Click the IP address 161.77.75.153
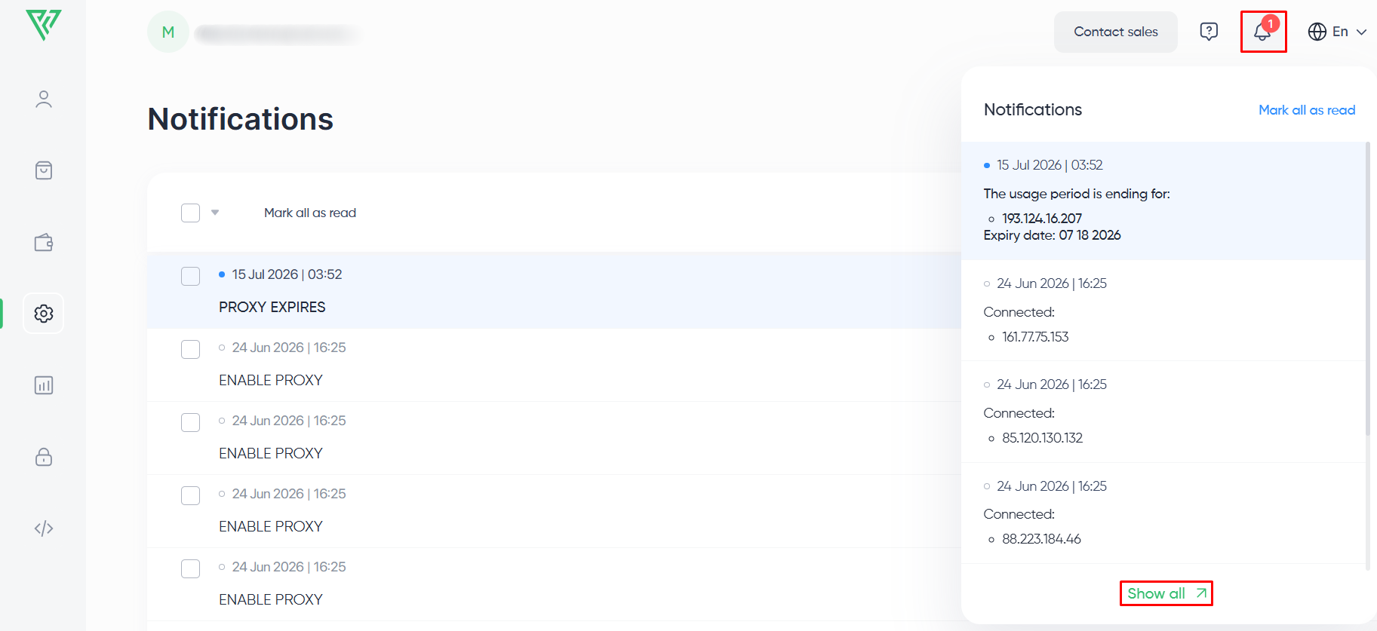The width and height of the screenshot is (1377, 631). 1035,337
